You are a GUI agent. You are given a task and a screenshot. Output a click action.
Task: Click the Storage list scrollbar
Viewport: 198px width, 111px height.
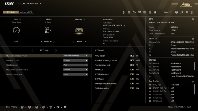coord(194,66)
